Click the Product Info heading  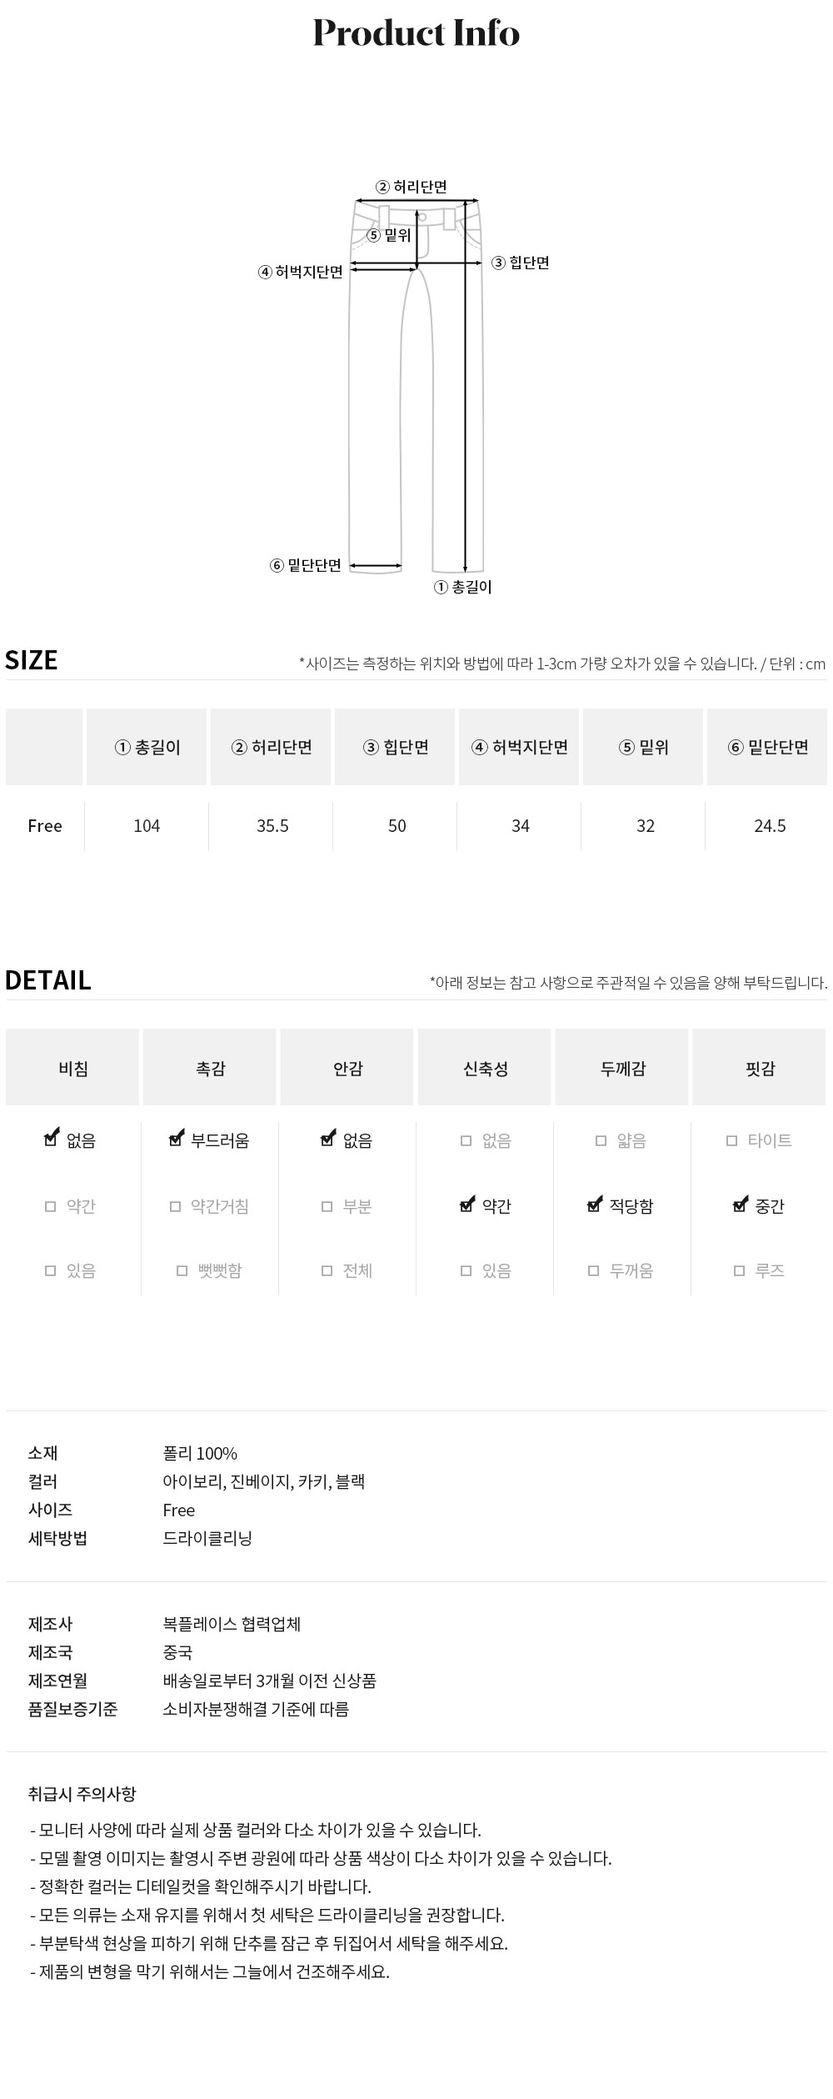(416, 33)
